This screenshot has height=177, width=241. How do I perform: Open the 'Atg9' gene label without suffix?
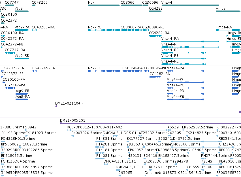(19, 9)
